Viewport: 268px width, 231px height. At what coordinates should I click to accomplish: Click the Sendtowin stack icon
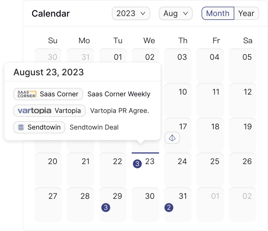[x=21, y=127]
